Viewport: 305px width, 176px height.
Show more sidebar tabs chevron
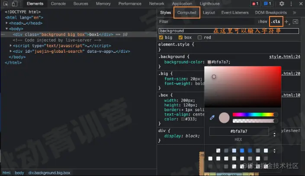[294, 13]
